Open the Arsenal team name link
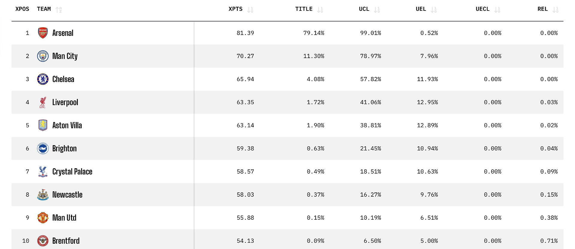Image resolution: width=575 pixels, height=249 pixels. [x=63, y=33]
